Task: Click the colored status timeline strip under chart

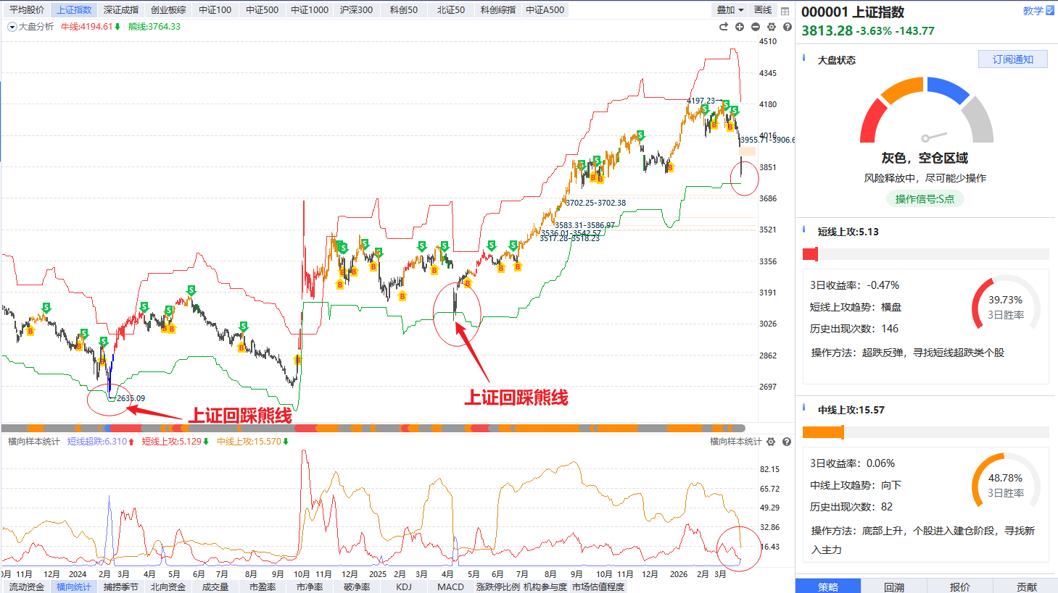Action: [373, 429]
